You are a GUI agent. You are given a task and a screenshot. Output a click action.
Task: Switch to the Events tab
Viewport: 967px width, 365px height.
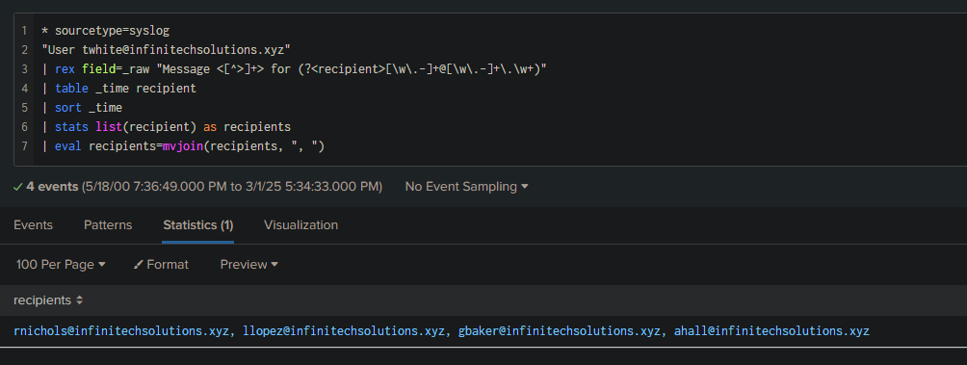pos(34,225)
